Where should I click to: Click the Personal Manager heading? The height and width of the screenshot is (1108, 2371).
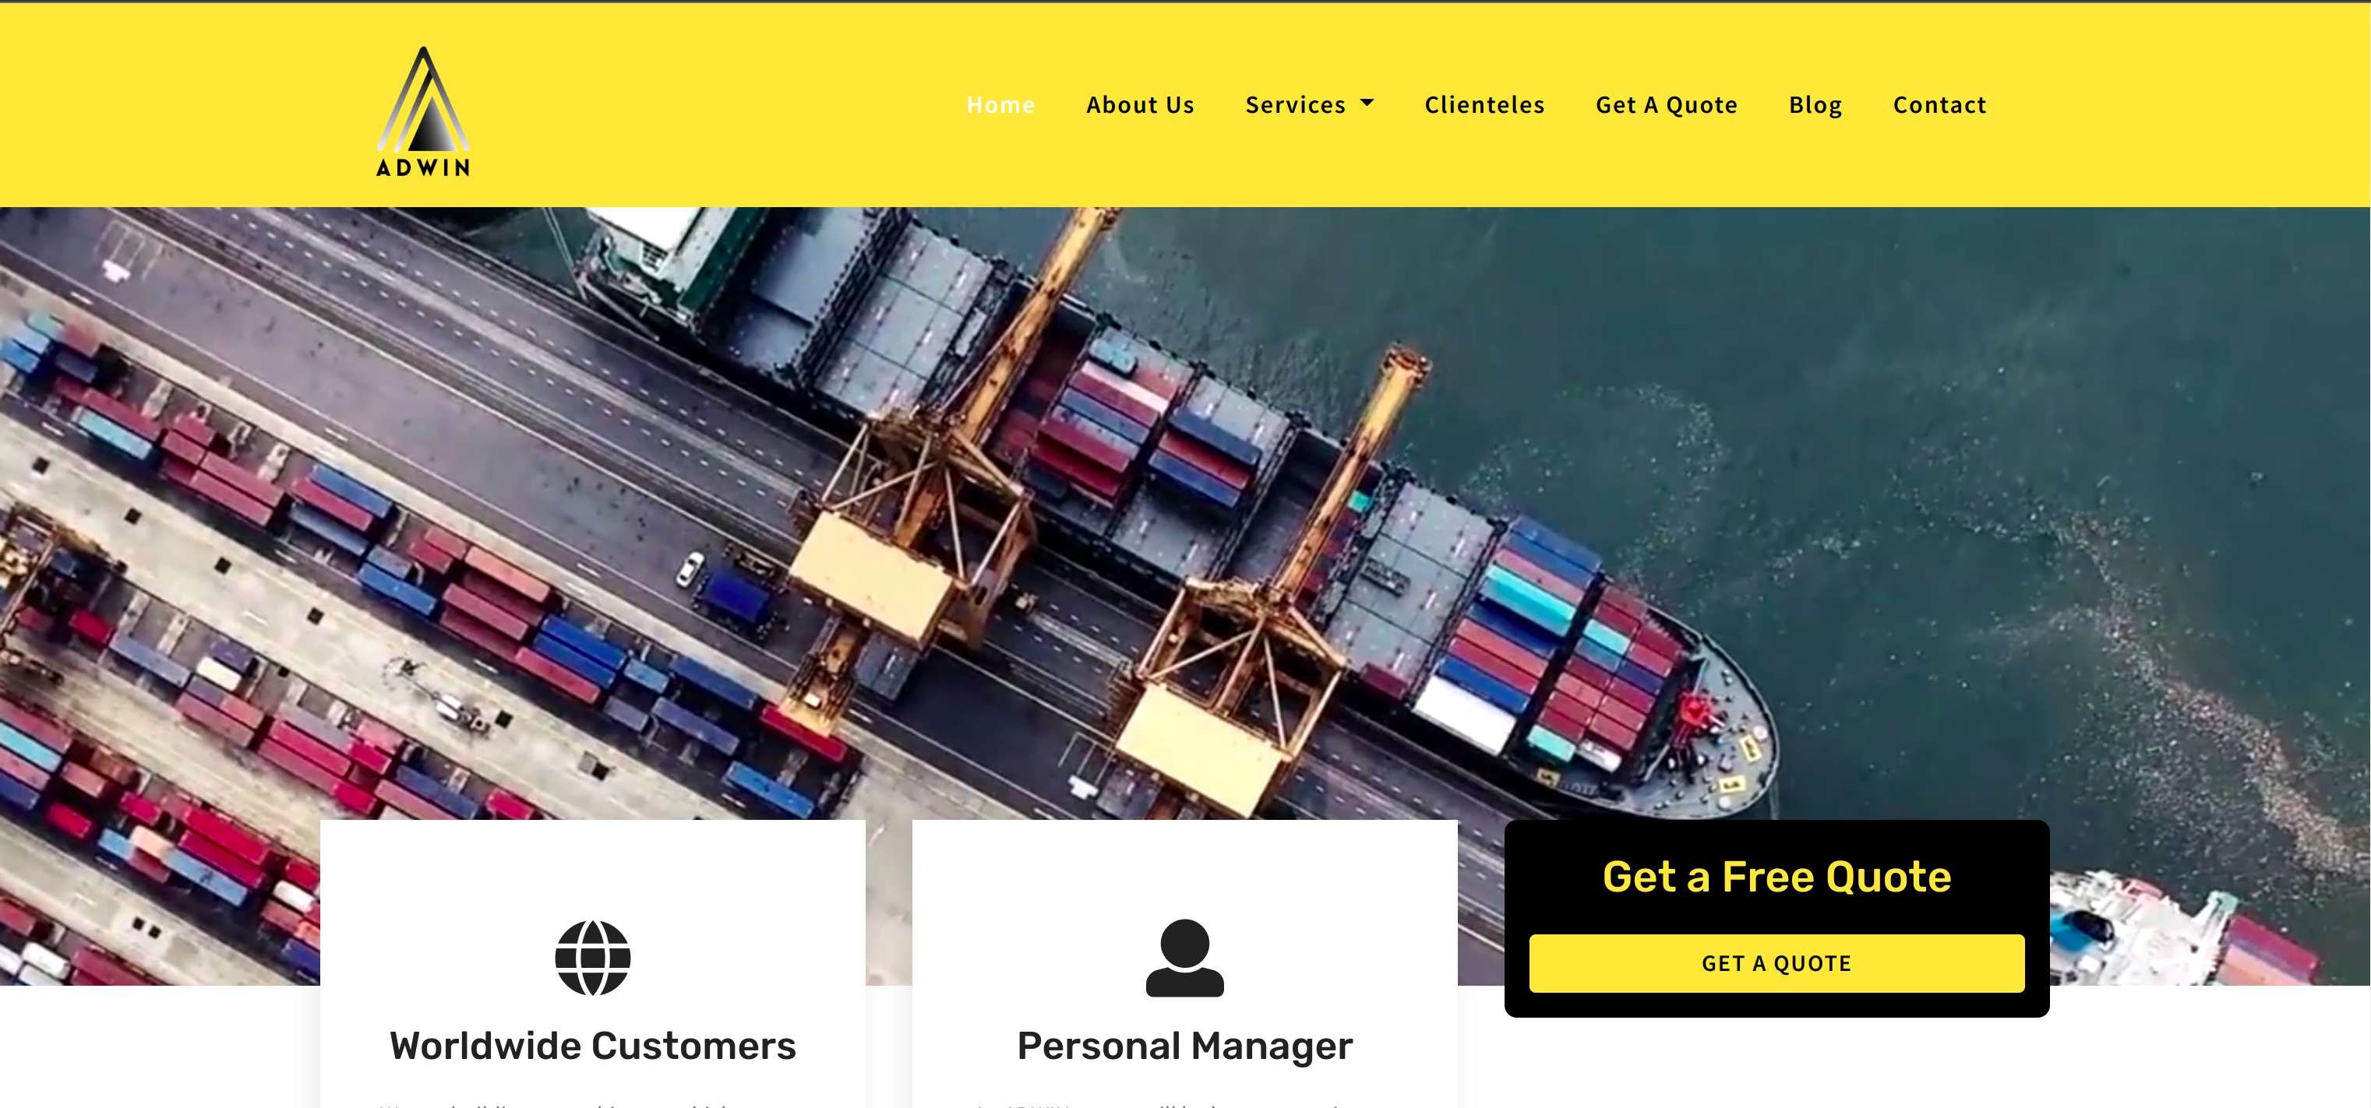pyautogui.click(x=1184, y=1046)
